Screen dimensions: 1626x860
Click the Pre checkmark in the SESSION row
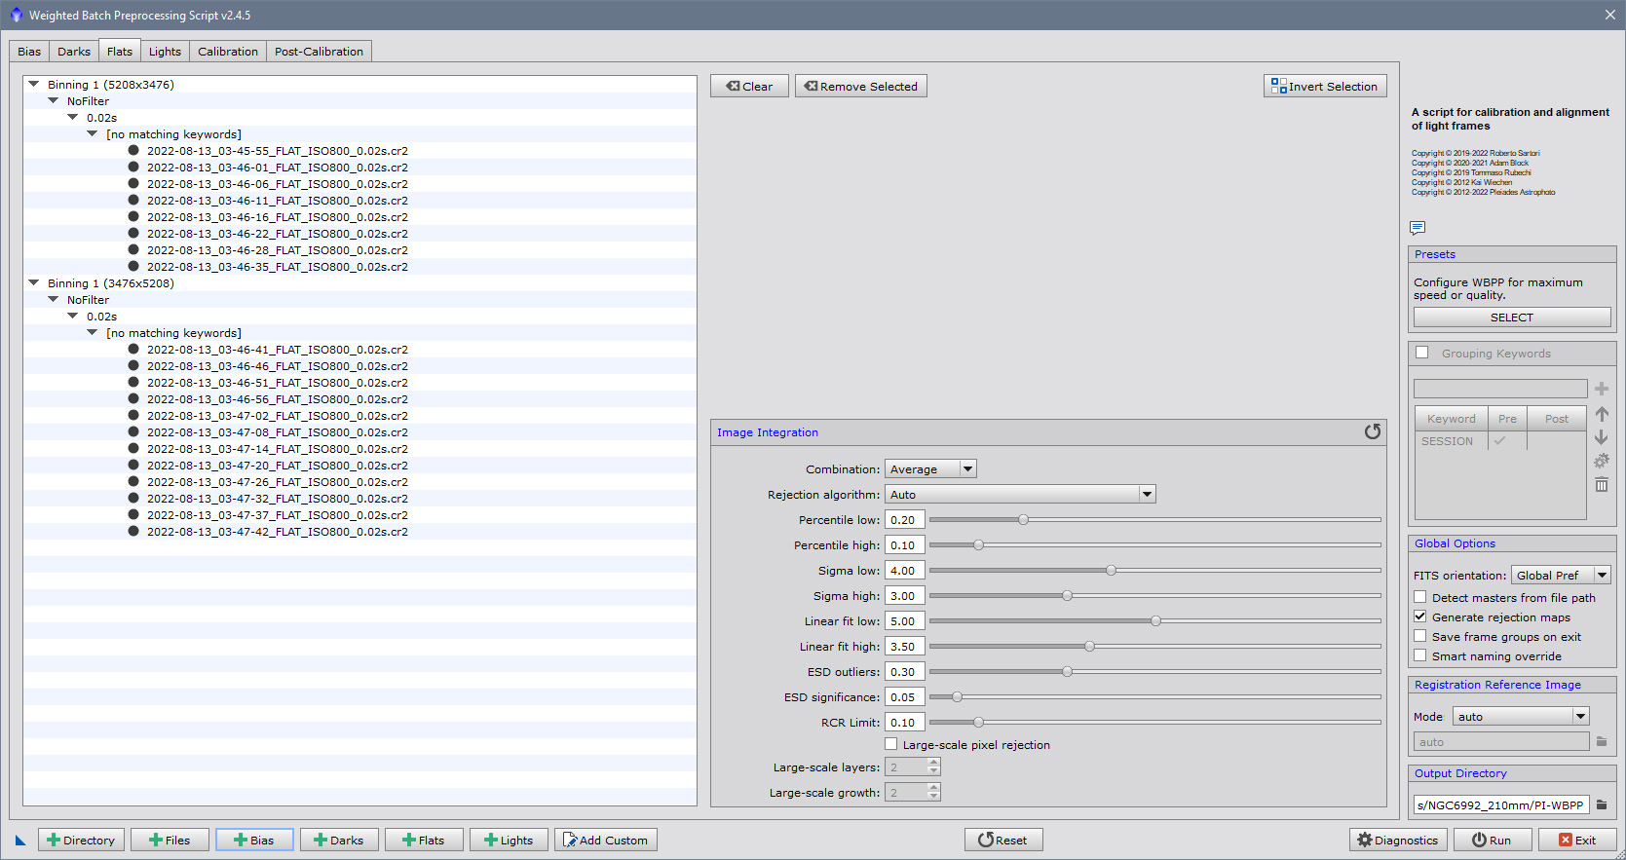pos(1500,441)
